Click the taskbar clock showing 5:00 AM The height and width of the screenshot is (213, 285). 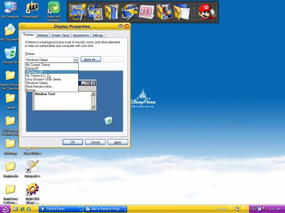pyautogui.click(x=275, y=209)
